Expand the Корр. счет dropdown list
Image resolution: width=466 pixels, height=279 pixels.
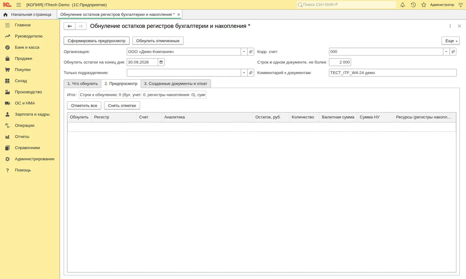point(446,52)
